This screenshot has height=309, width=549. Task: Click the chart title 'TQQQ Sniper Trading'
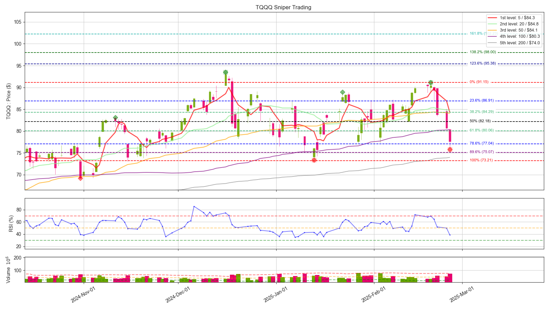click(283, 7)
